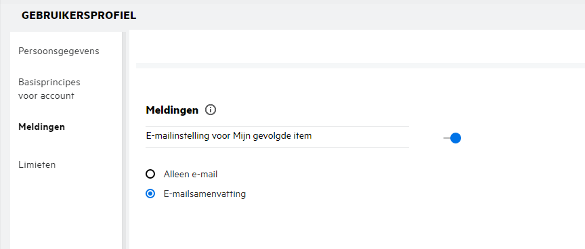This screenshot has height=249, width=585.
Task: Go to the Limieten sidebar section
Action: click(x=37, y=164)
